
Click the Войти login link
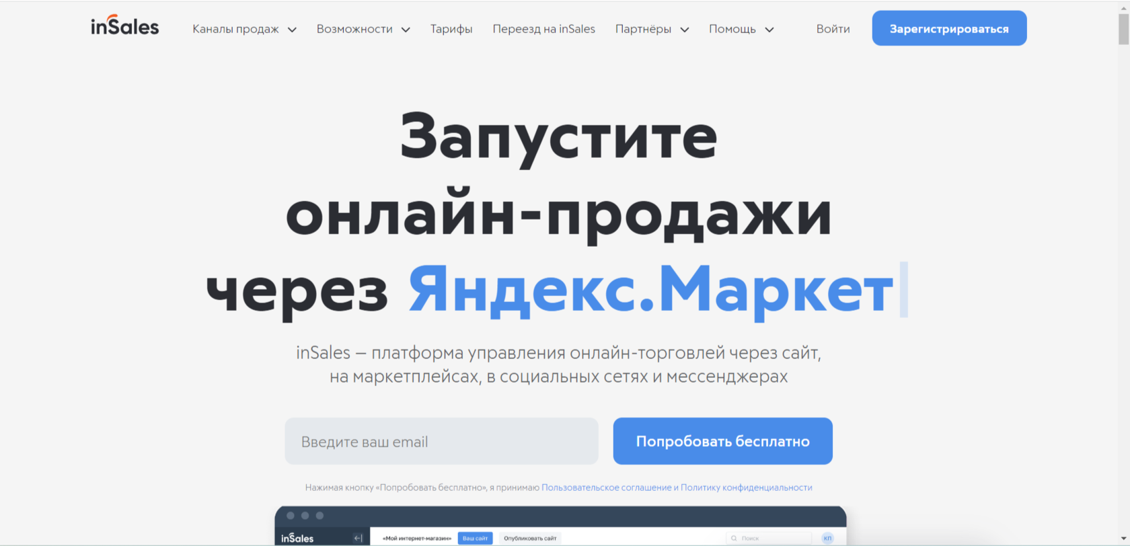click(x=833, y=29)
